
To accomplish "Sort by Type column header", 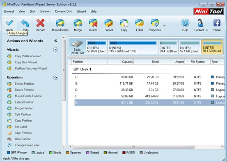I will 217,62.
